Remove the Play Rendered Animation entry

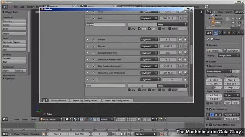[x=185, y=66]
